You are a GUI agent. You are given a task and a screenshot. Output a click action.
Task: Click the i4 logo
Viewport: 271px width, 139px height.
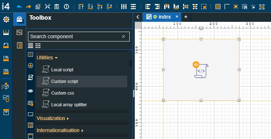click(6, 7)
